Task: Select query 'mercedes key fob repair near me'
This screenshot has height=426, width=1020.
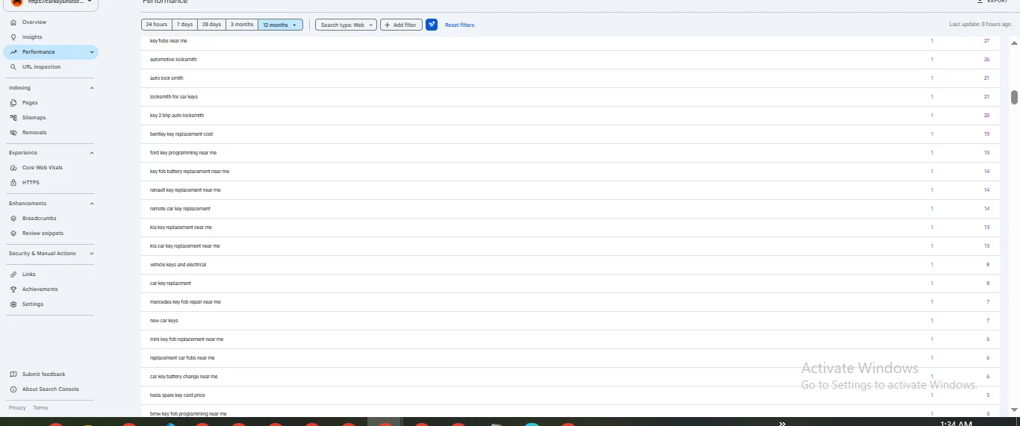Action: pyautogui.click(x=185, y=302)
